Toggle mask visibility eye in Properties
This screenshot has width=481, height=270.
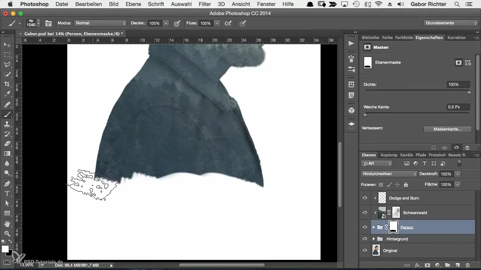(456, 148)
